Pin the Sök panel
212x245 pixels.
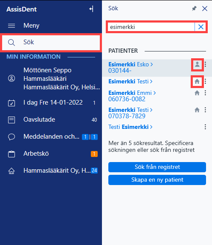click(x=194, y=9)
